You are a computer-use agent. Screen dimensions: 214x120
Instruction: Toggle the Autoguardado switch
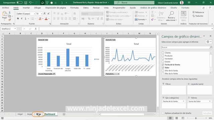point(19,3)
